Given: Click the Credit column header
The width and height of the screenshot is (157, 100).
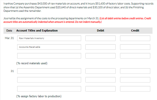Looking at the screenshot, I should pyautogui.click(x=135, y=30).
